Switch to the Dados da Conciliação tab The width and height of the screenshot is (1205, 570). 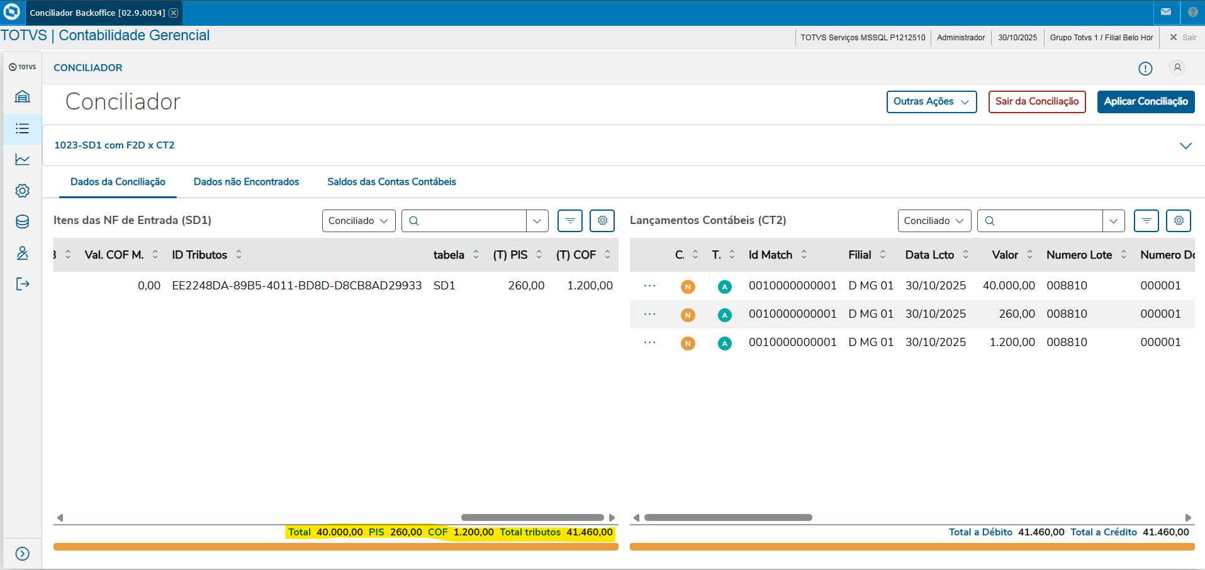pyautogui.click(x=118, y=182)
